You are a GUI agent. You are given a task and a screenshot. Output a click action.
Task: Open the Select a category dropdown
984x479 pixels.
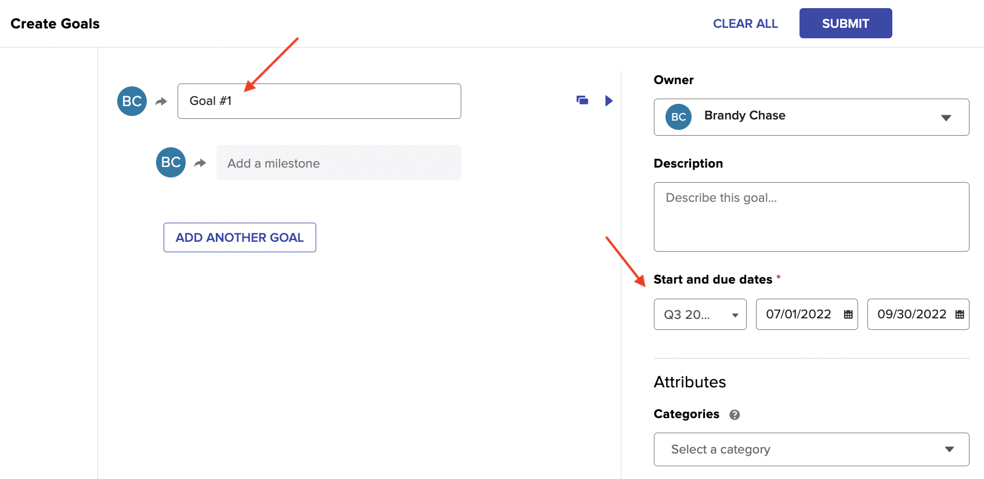[x=811, y=449]
